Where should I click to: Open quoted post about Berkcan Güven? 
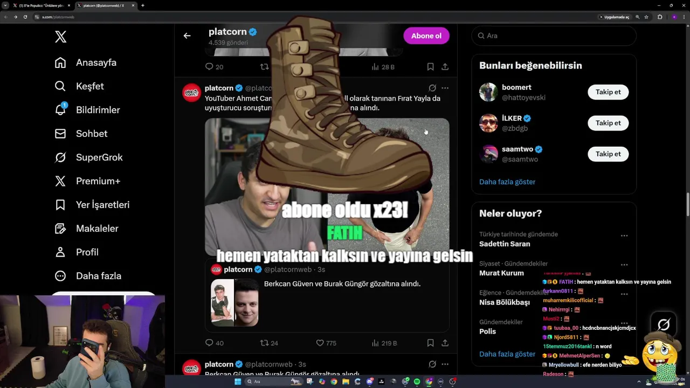[327, 295]
